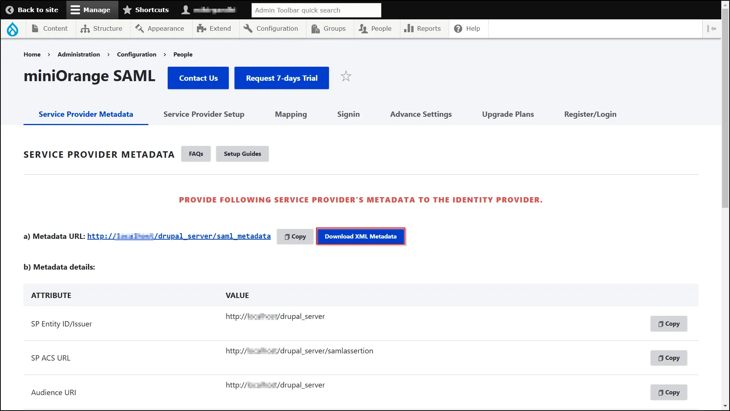Click Admin Toolbar quick search field
Image resolution: width=730 pixels, height=411 pixels.
pos(316,9)
